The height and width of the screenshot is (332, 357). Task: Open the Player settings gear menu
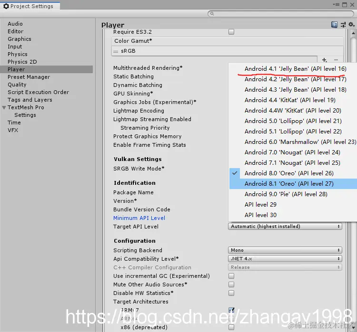coord(352,25)
